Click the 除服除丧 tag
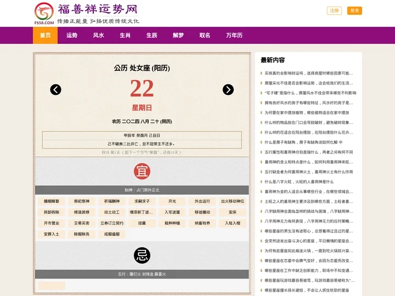Screen dimensions: 395x296 (82, 234)
